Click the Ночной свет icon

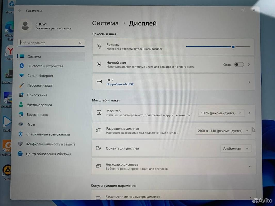99,64
